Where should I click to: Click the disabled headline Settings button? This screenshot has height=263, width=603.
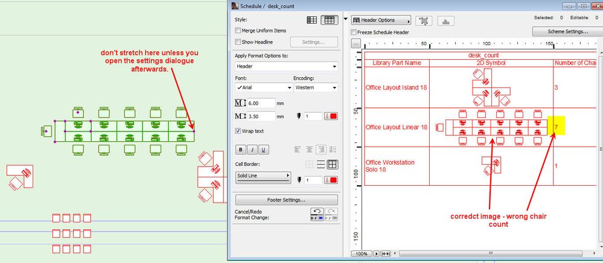(314, 42)
